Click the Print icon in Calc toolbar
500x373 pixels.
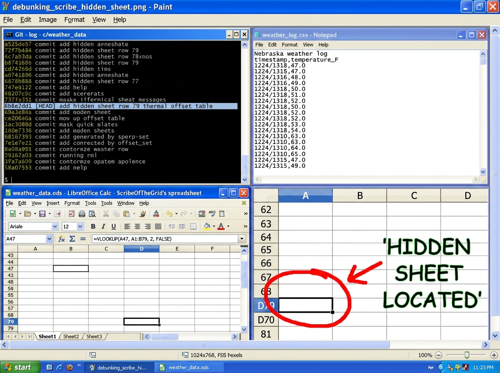82,214
